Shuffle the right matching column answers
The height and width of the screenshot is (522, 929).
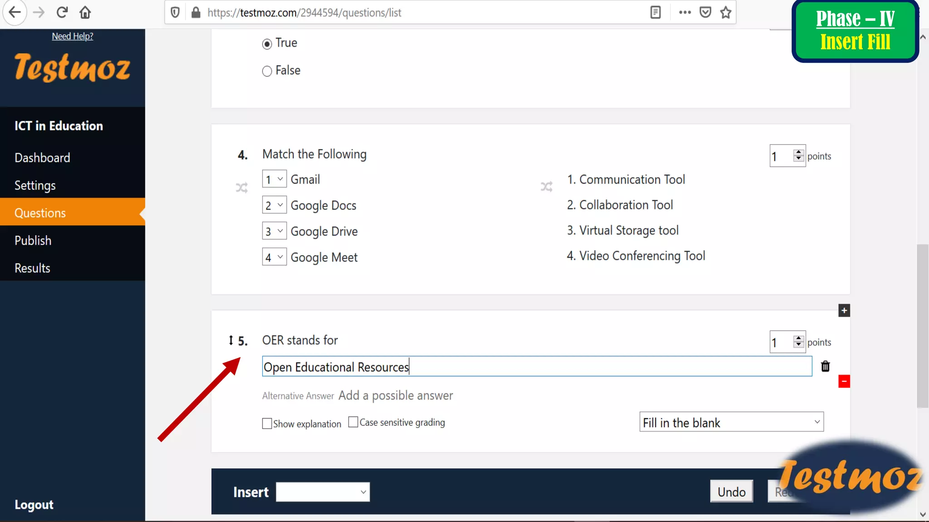(x=546, y=186)
